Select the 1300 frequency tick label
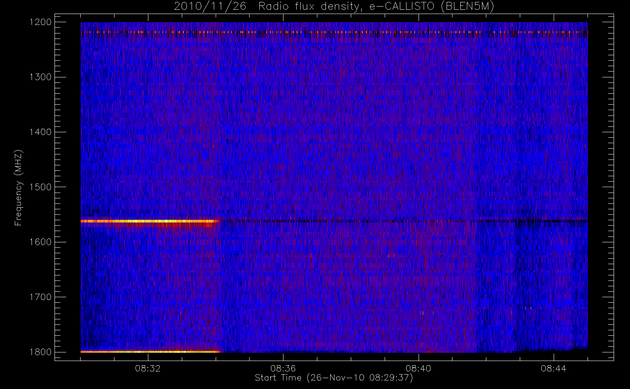This screenshot has height=389, width=630. 40,77
